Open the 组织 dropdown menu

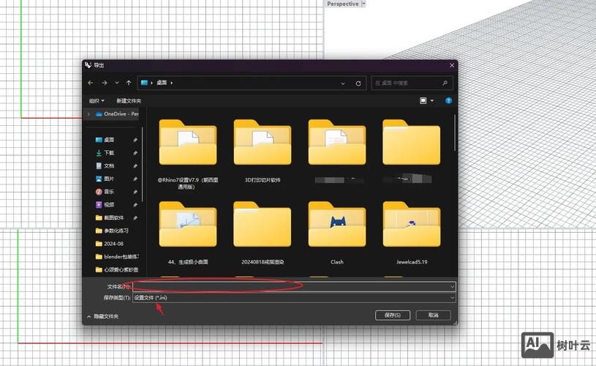[x=97, y=100]
